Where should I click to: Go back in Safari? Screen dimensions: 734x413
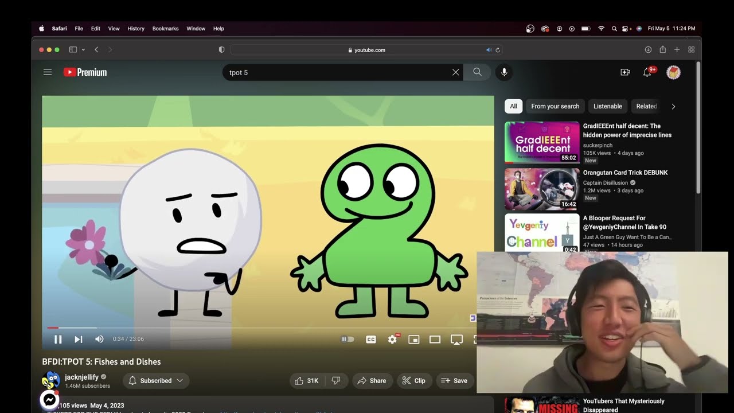pos(96,50)
